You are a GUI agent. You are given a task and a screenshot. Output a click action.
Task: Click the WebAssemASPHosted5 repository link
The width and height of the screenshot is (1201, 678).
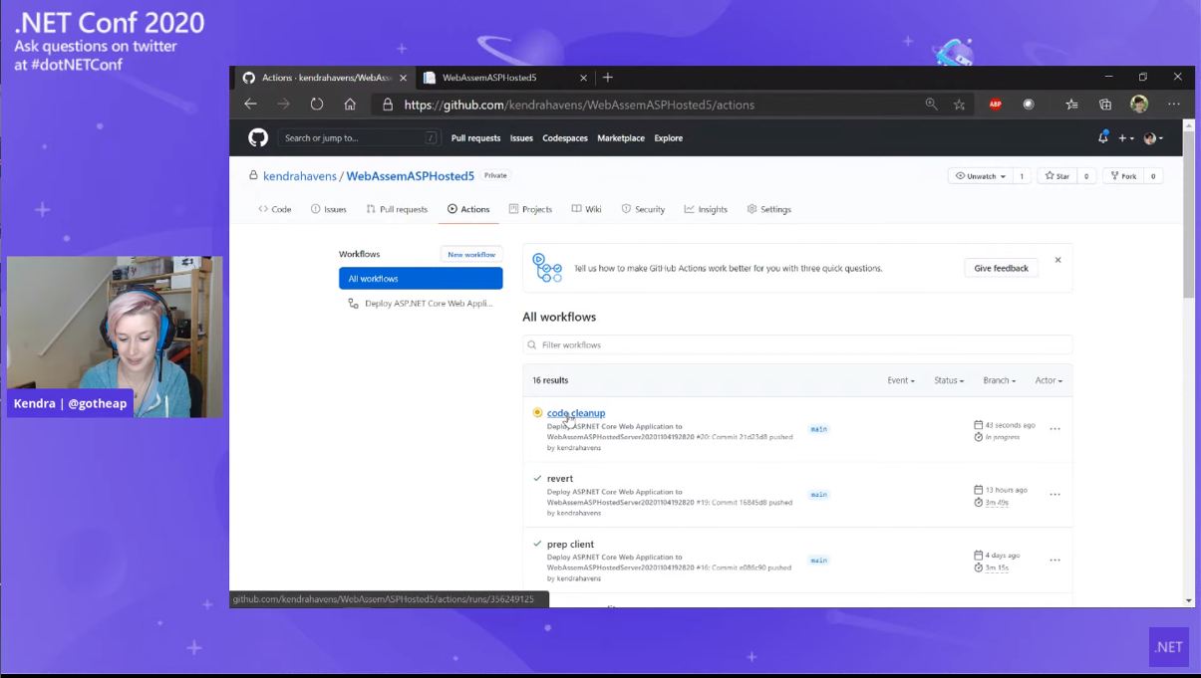pos(411,176)
